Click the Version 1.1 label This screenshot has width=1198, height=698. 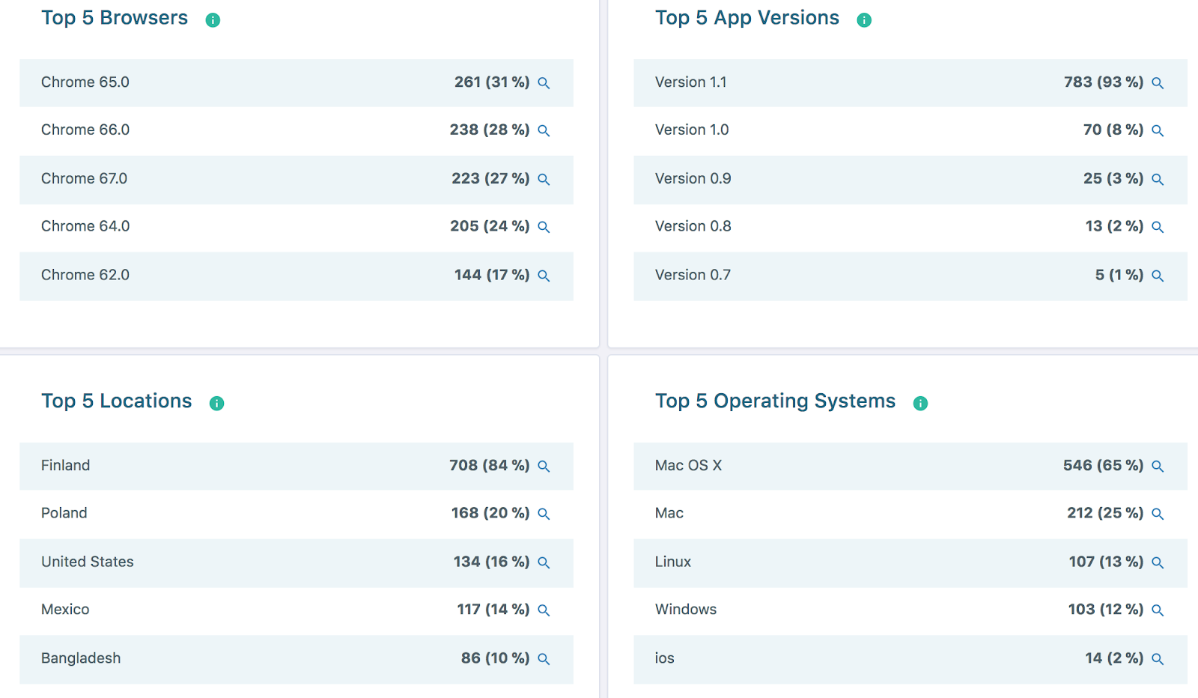691,82
